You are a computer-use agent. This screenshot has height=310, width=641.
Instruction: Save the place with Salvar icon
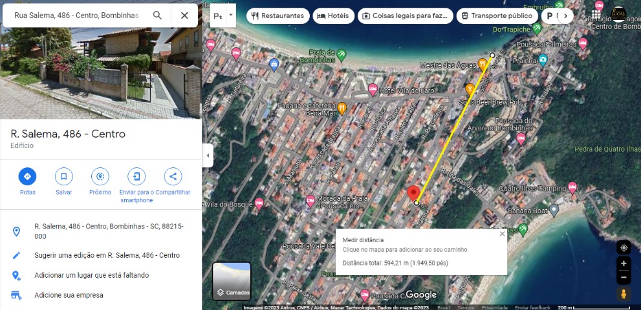[x=63, y=176]
